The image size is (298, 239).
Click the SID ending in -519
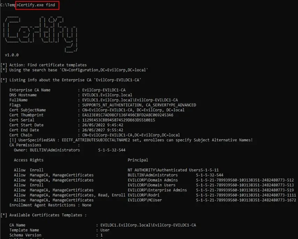pyautogui.click(x=245, y=190)
